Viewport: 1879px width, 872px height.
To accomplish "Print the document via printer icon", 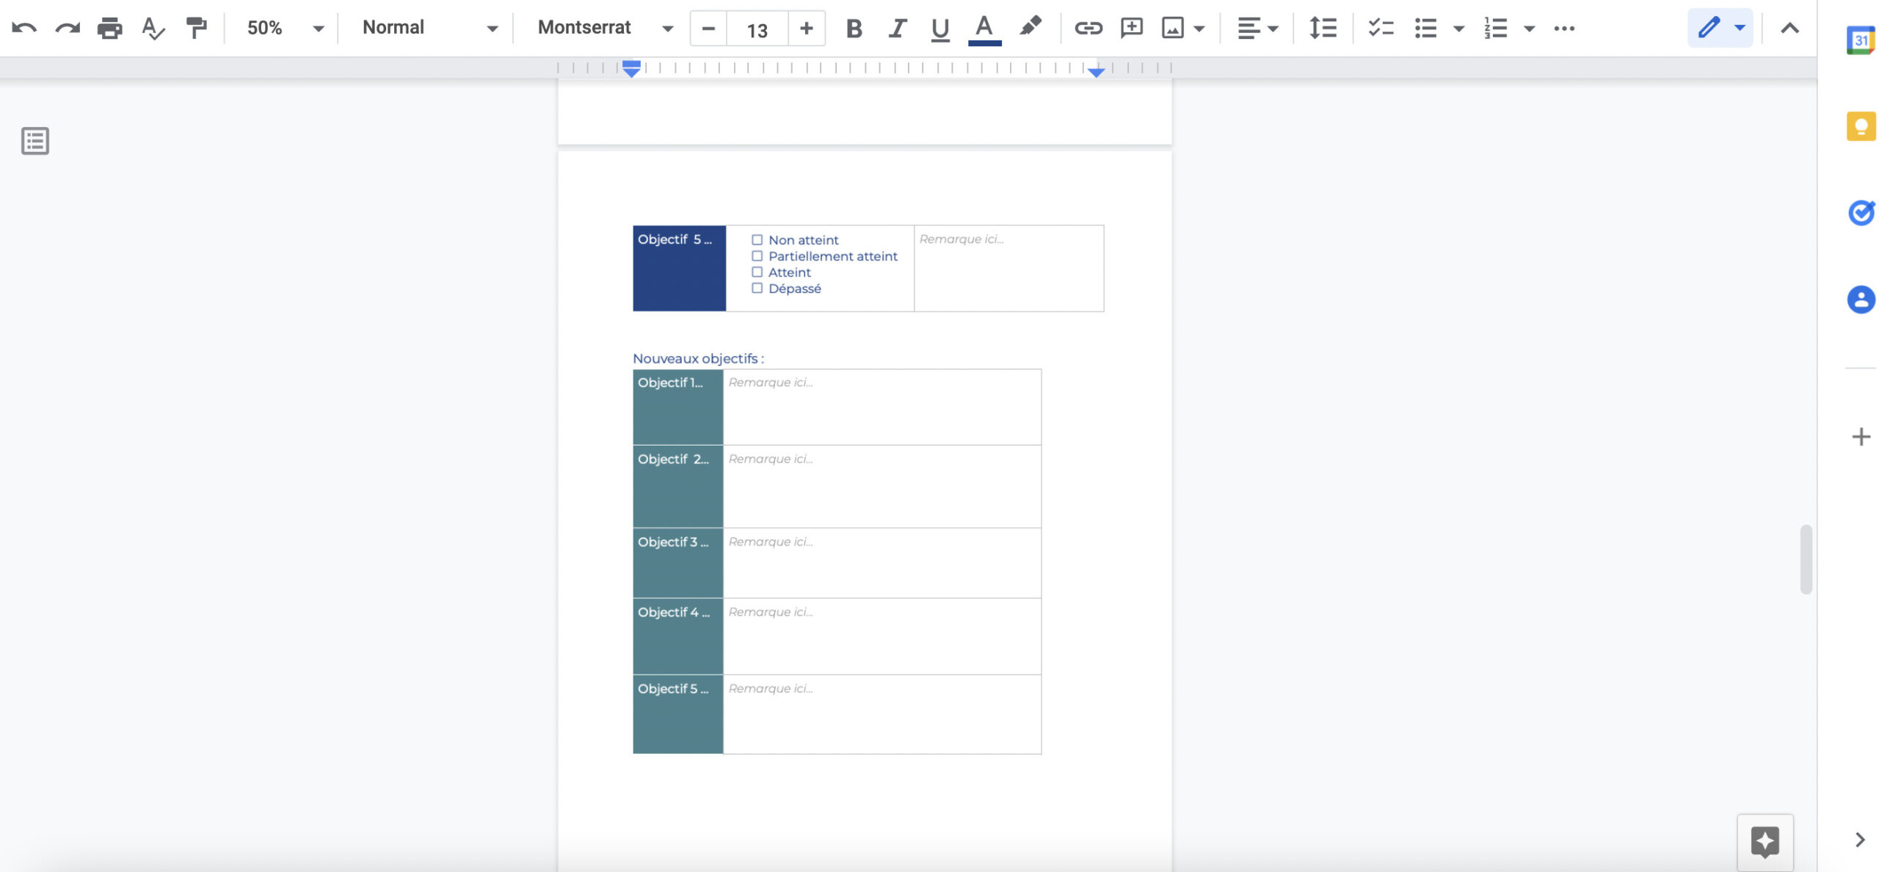I will tap(110, 29).
